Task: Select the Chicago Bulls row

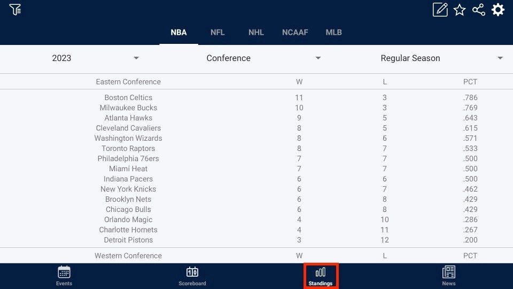Action: [256, 209]
